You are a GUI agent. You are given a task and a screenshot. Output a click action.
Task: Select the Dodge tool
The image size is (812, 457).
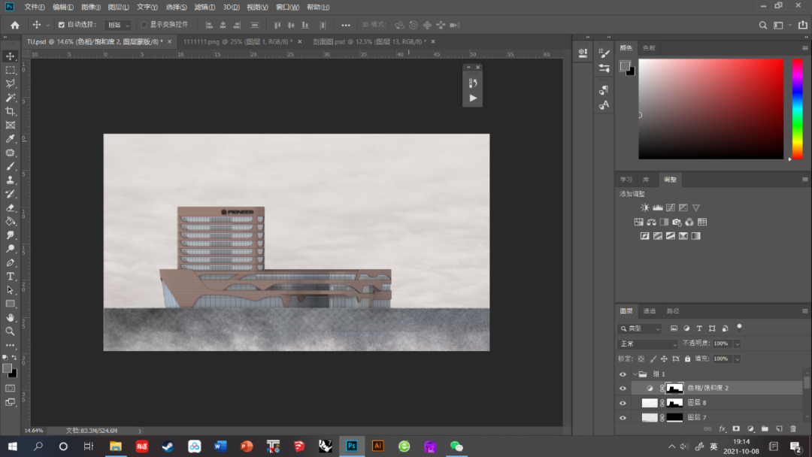pos(11,249)
